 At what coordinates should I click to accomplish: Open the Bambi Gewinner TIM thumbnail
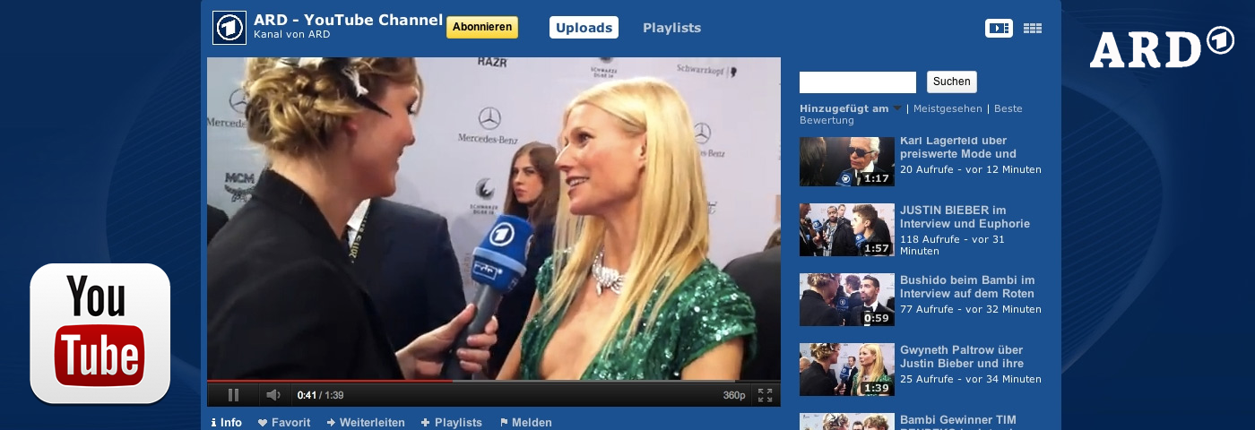[x=847, y=421]
